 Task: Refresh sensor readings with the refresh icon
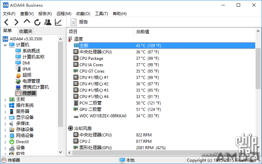[37, 22]
